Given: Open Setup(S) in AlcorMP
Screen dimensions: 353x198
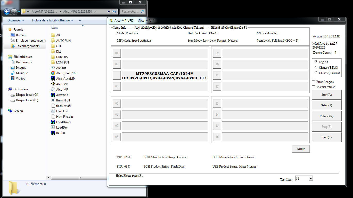Looking at the screenshot, I should (326, 105).
